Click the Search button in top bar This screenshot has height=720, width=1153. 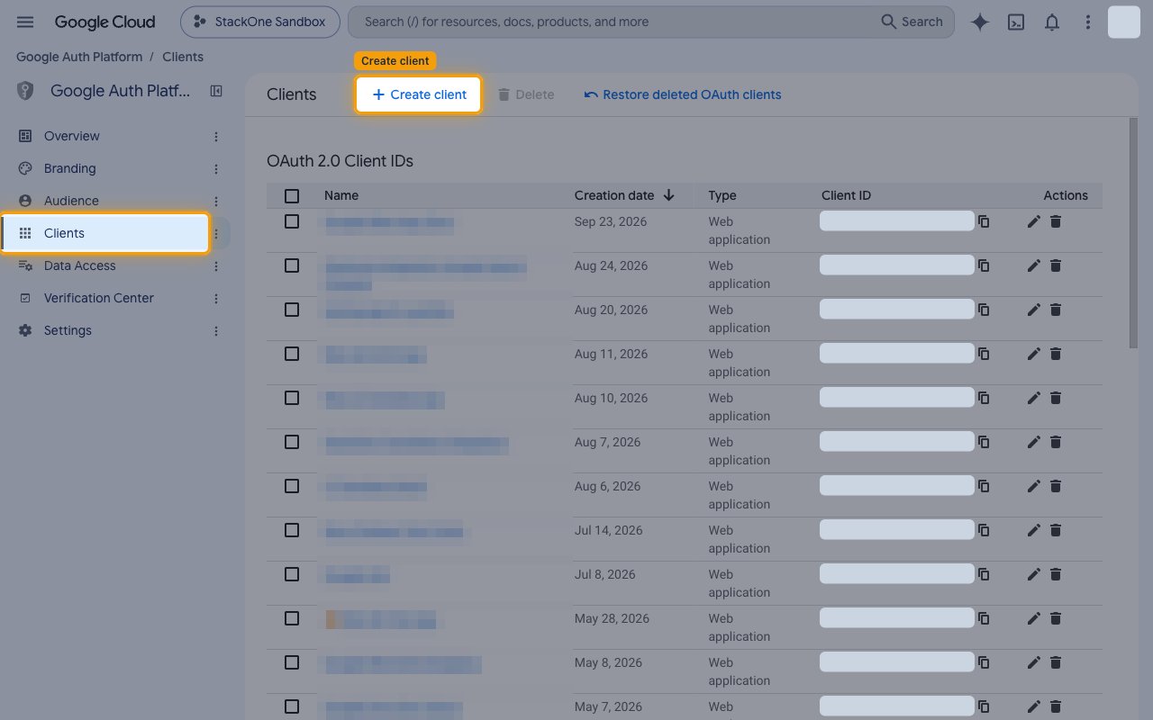click(912, 22)
